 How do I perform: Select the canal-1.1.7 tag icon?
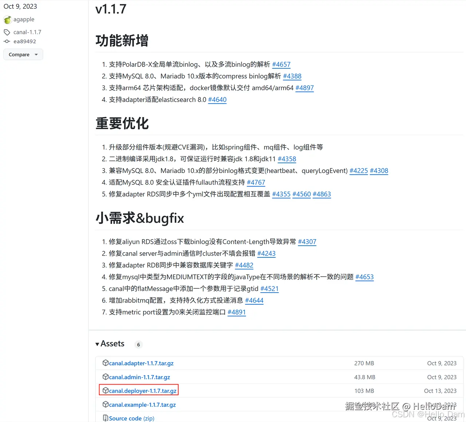pos(7,32)
